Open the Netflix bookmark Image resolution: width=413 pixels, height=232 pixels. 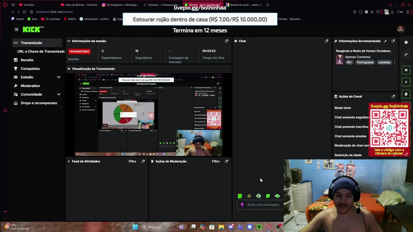tap(69, 19)
